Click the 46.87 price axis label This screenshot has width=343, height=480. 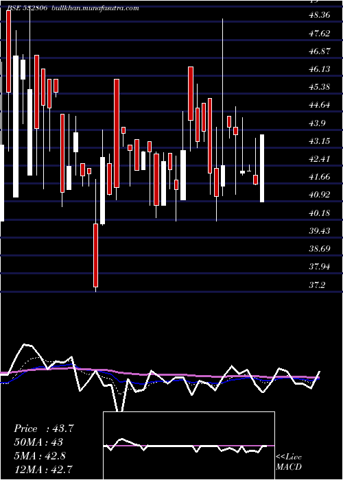coord(320,51)
